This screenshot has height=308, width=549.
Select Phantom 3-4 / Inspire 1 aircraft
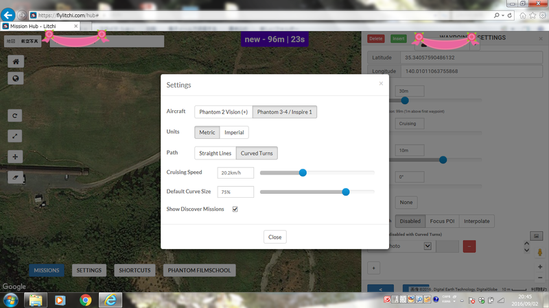pos(284,112)
